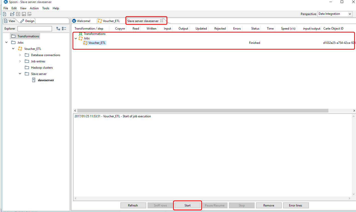Click the Refresh button
This screenshot has height=212, width=356.
pos(133,205)
